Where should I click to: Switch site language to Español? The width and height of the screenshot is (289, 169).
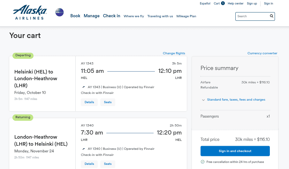(x=205, y=3)
